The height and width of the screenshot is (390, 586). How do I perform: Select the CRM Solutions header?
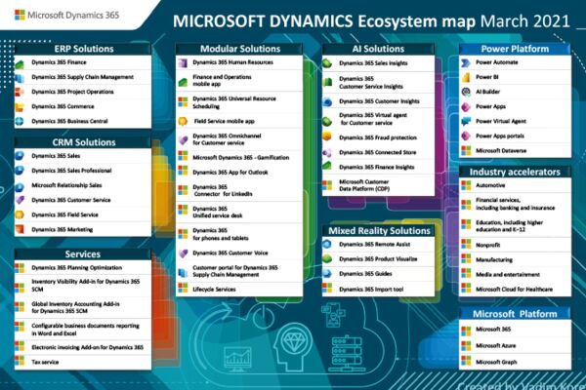click(x=83, y=142)
